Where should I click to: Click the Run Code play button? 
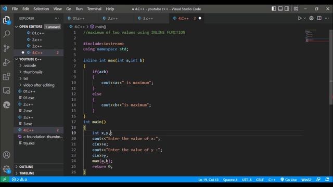pyautogui.click(x=300, y=18)
